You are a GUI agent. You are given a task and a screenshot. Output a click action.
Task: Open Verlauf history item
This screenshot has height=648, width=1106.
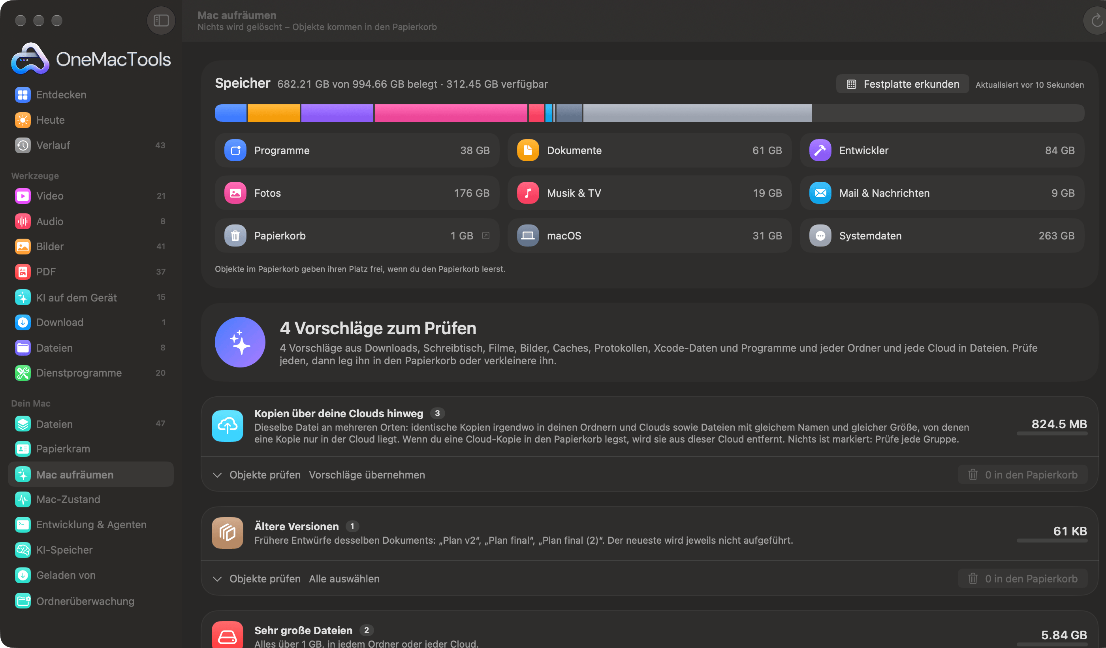(x=90, y=145)
